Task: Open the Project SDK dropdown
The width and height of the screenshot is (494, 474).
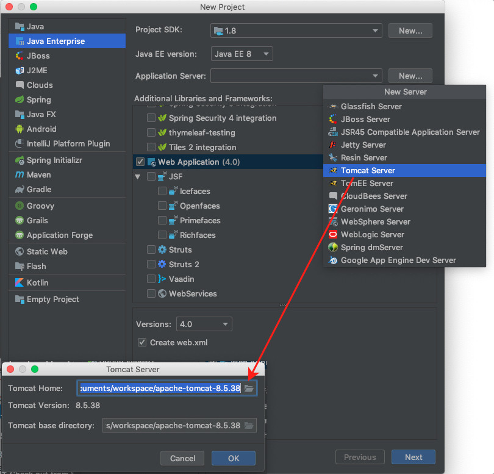Action: (296, 31)
